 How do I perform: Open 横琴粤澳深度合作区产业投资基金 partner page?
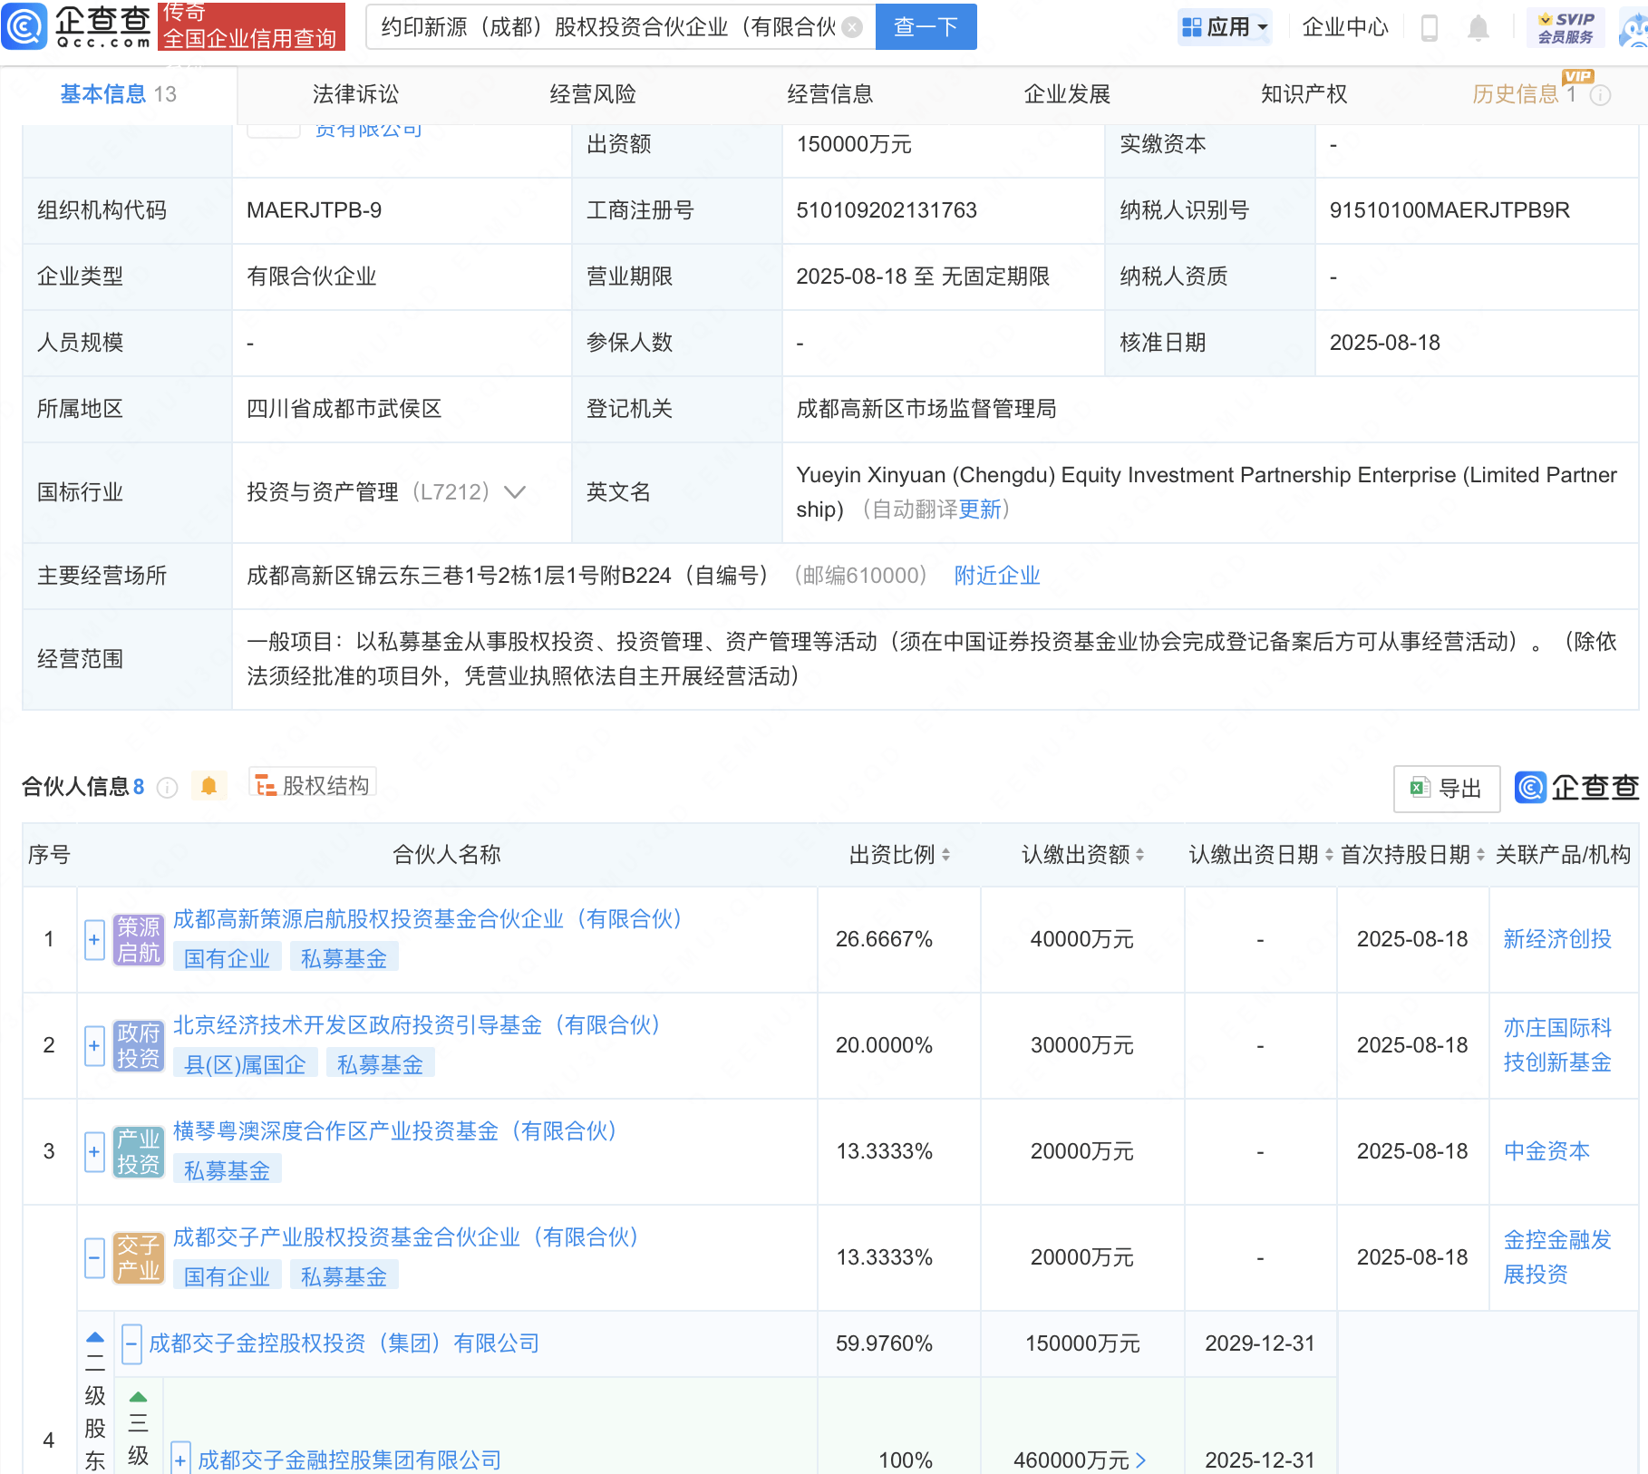(394, 1131)
